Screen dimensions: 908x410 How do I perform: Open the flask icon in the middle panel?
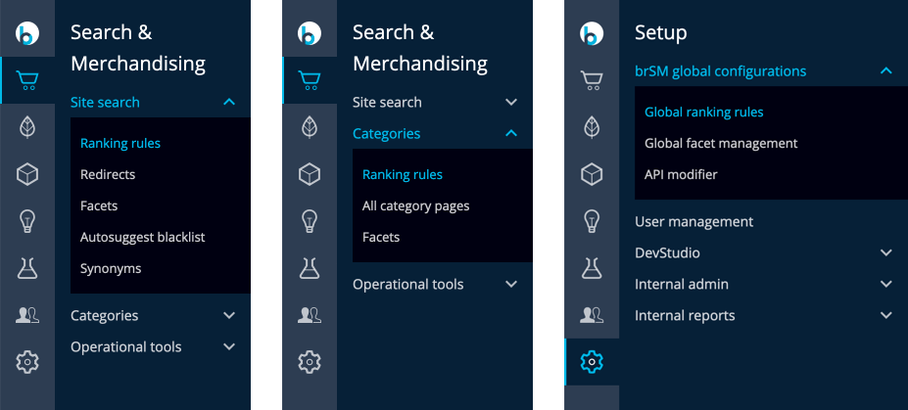point(310,268)
